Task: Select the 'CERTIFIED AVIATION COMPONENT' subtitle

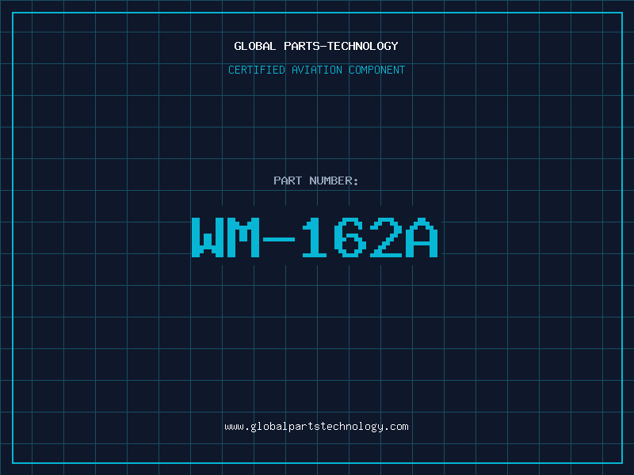Action: pos(316,70)
